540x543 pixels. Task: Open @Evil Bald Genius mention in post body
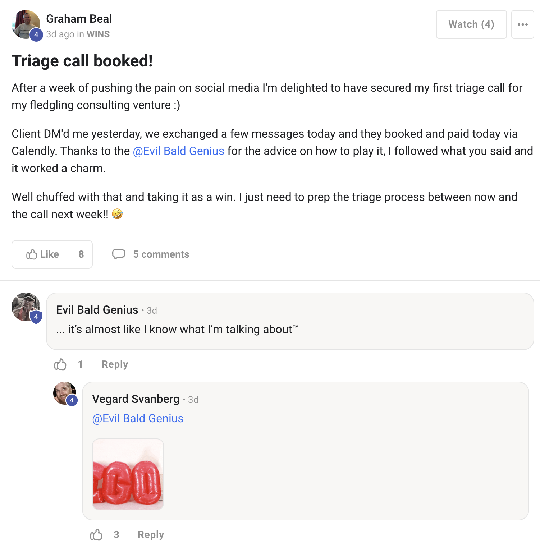[179, 151]
